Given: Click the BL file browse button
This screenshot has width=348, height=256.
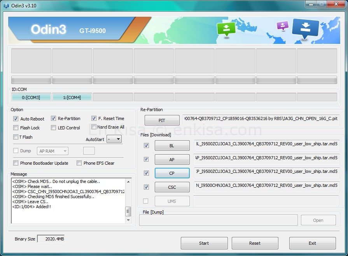Looking at the screenshot, I should [172, 146].
